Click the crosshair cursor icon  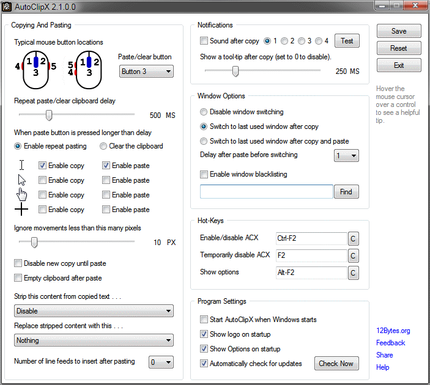click(21, 210)
